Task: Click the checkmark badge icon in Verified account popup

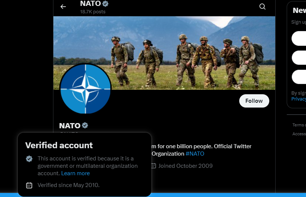Action: [29, 159]
